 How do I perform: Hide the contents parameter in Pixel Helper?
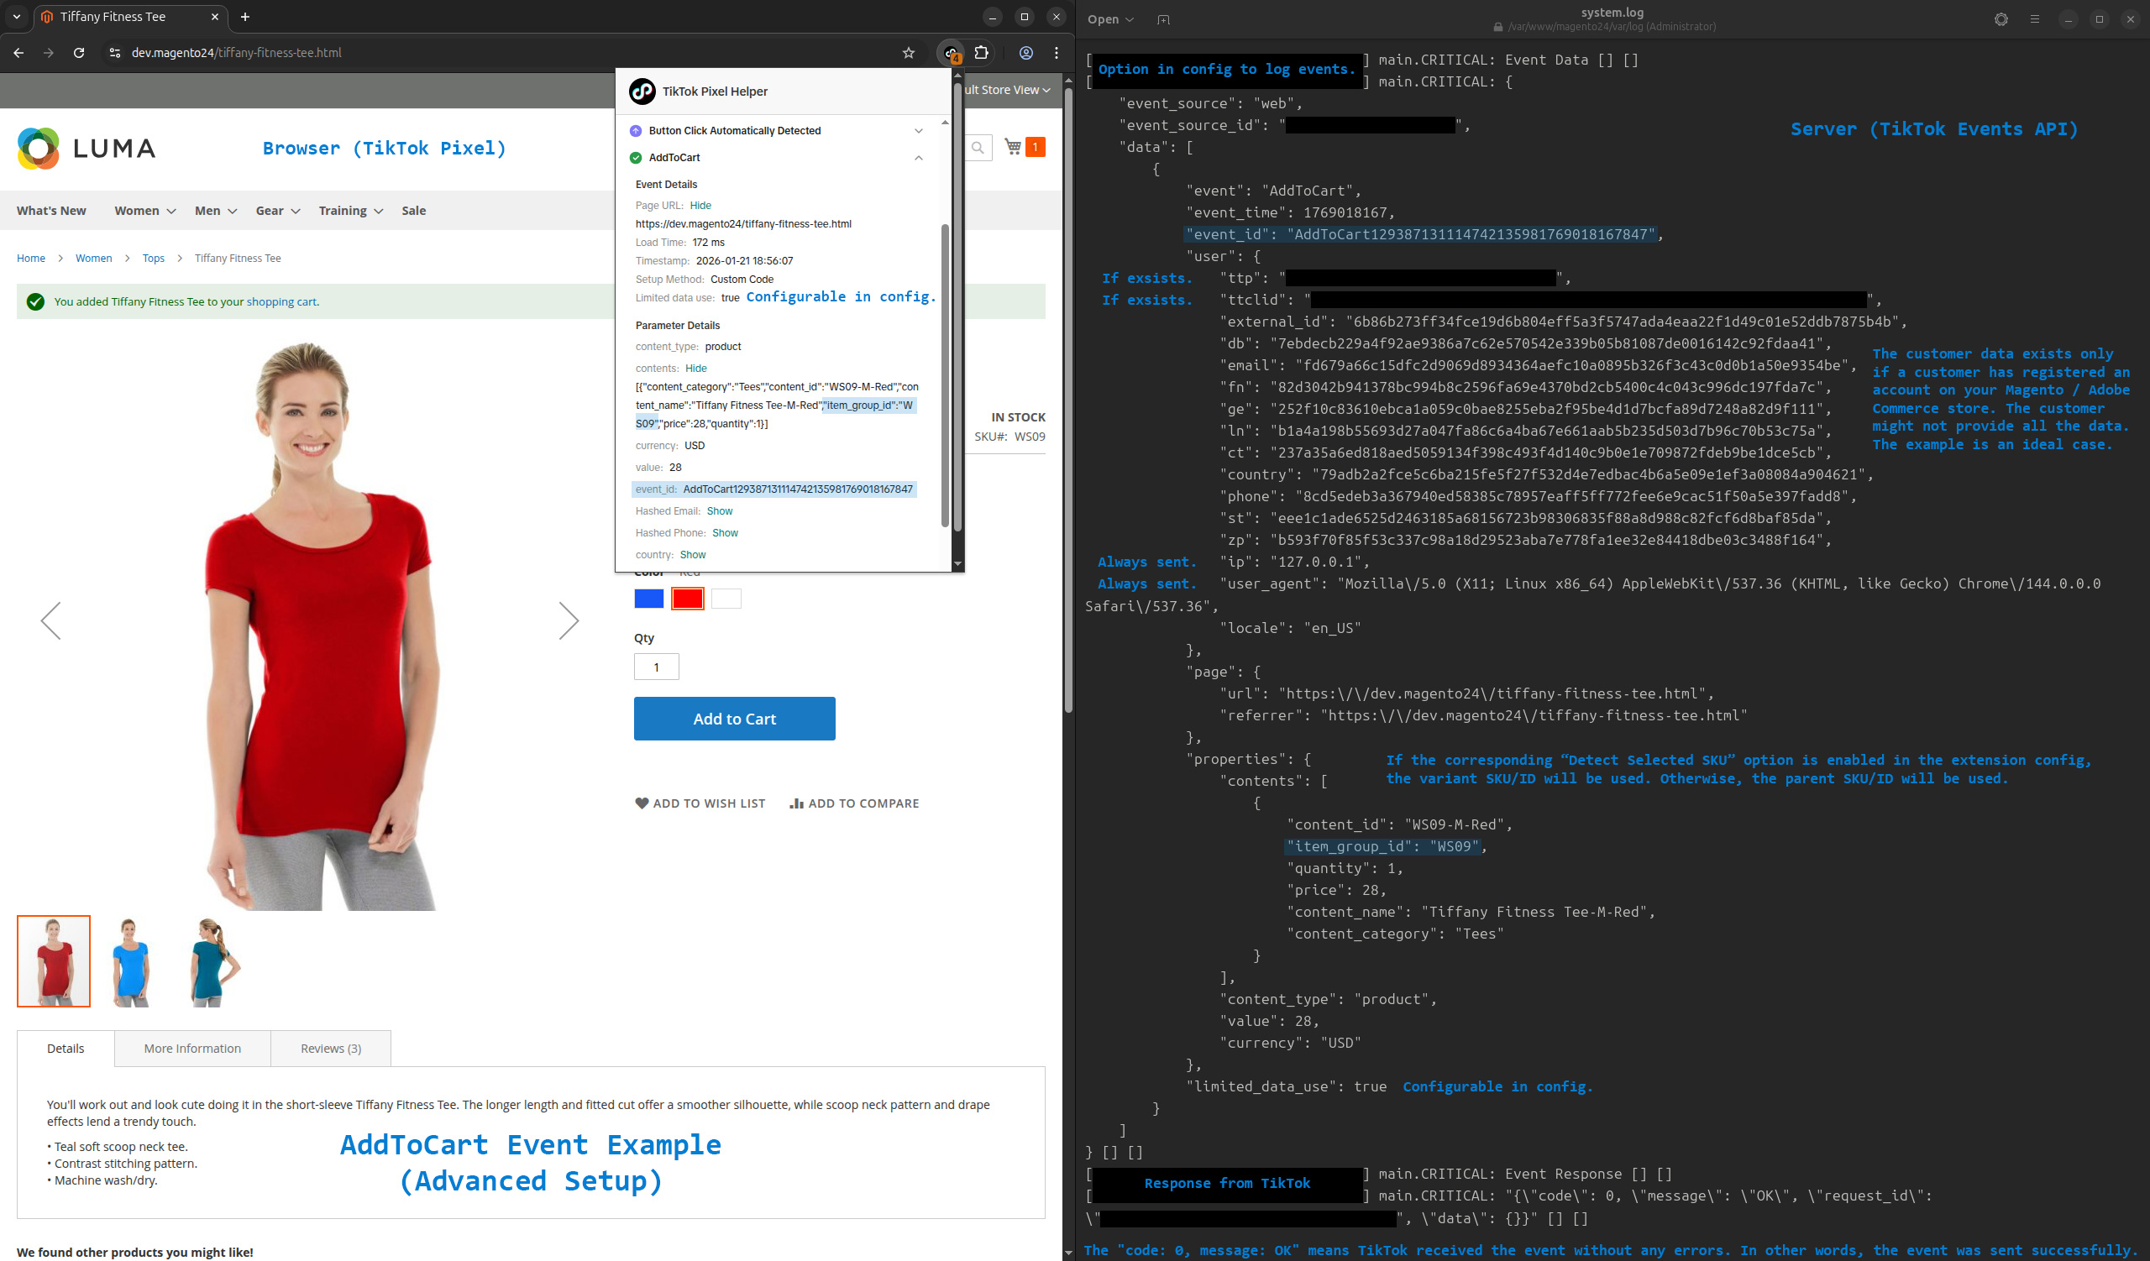[696, 369]
